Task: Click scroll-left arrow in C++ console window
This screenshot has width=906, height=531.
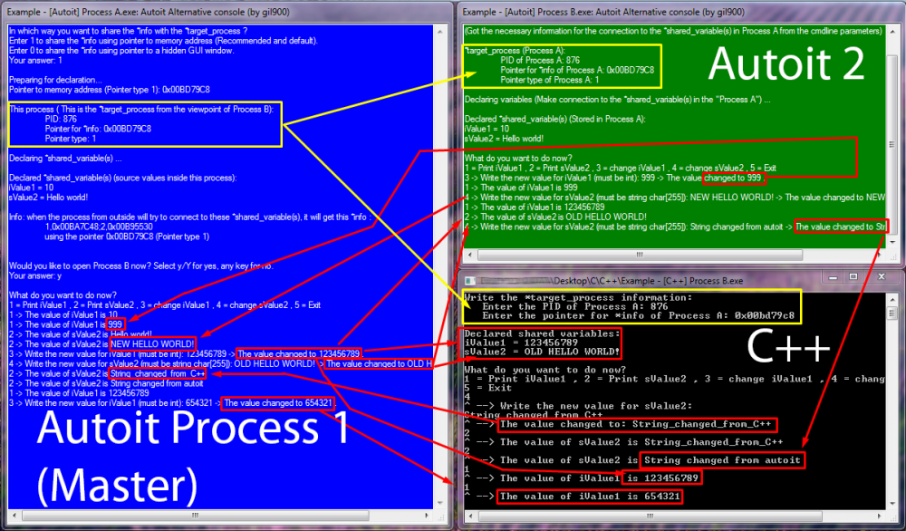Action: 469,516
